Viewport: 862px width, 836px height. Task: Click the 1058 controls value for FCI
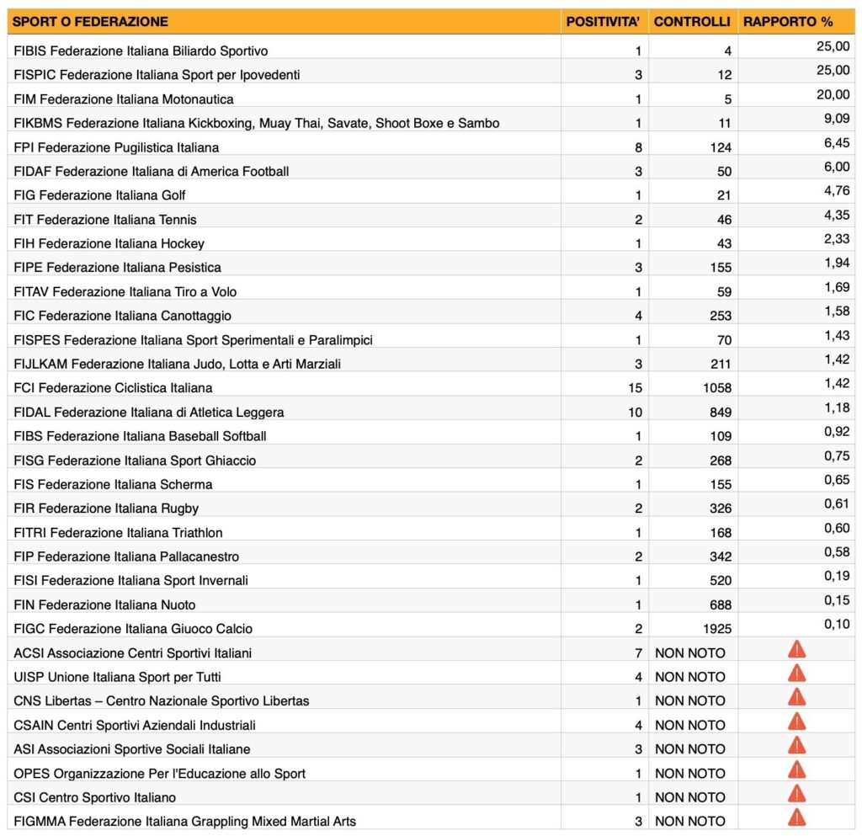coord(716,388)
